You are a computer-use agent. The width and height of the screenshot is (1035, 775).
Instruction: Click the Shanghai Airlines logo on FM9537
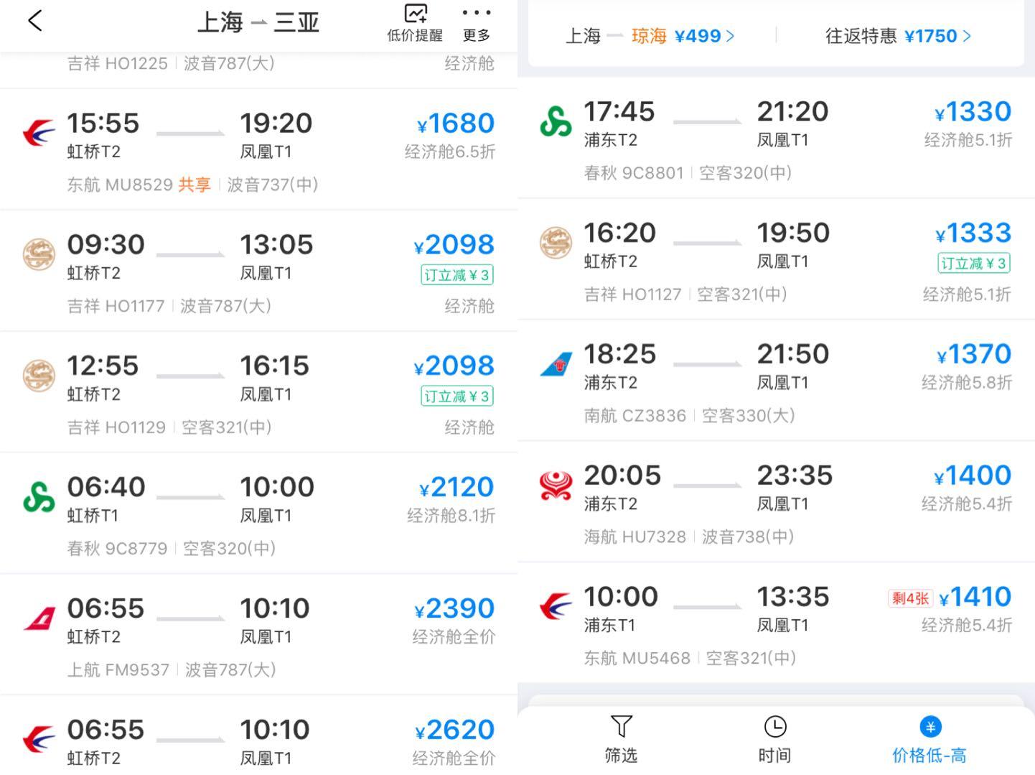[39, 618]
